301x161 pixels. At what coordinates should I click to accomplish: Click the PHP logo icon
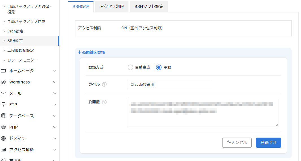click(x=3, y=127)
